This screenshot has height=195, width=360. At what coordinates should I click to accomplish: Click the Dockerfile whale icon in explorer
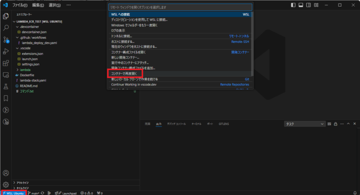point(17,75)
